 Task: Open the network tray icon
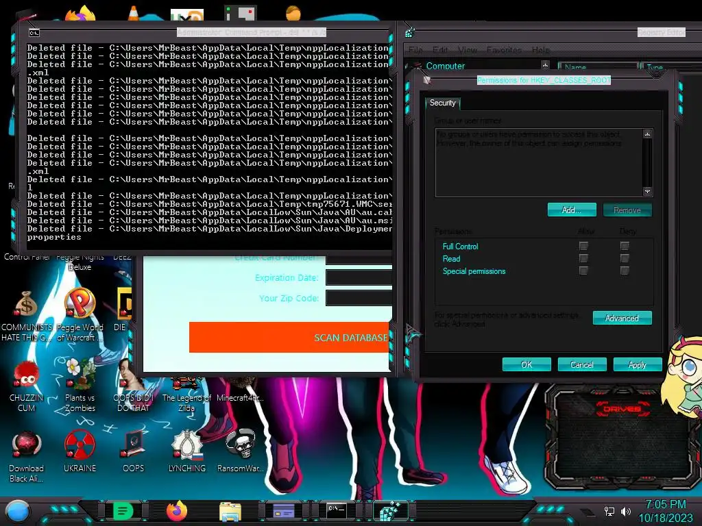[609, 511]
